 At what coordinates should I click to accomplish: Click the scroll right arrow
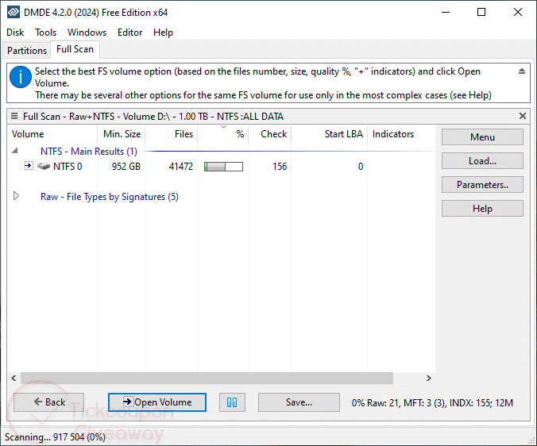(x=429, y=378)
